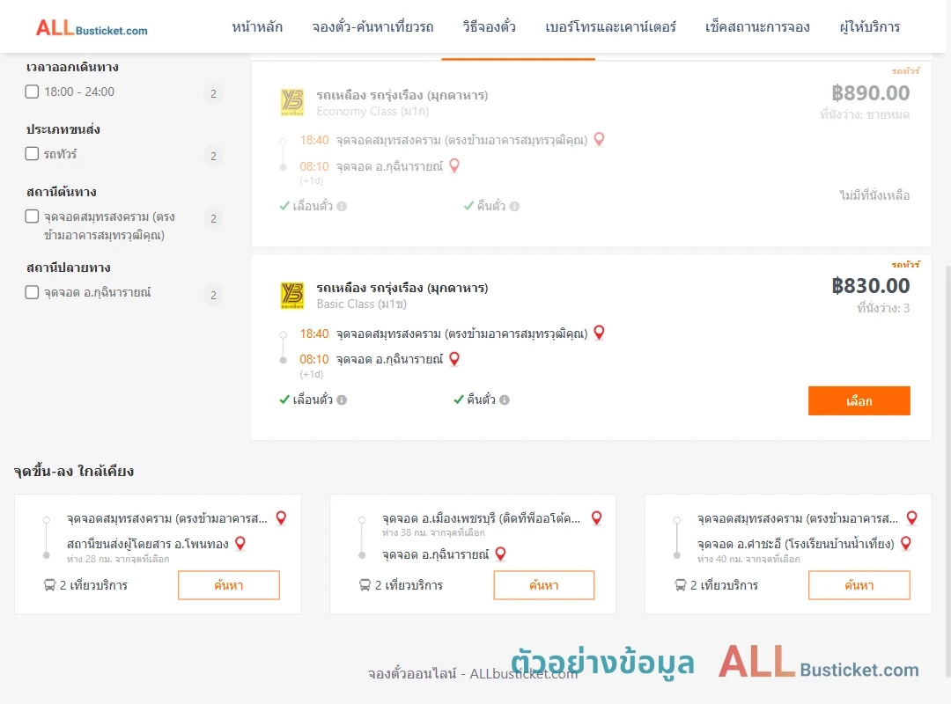Screen dimensions: 951x704
Task: Click ค้นหา in the คำชะอี nearby card
Action: click(859, 585)
